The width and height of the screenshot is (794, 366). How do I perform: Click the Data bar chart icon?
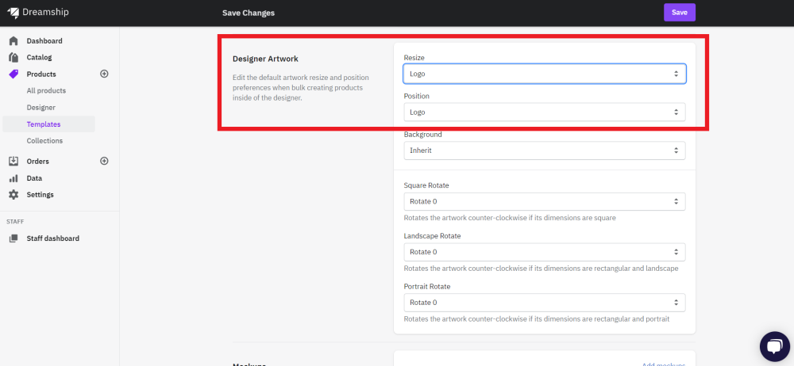[x=13, y=178]
